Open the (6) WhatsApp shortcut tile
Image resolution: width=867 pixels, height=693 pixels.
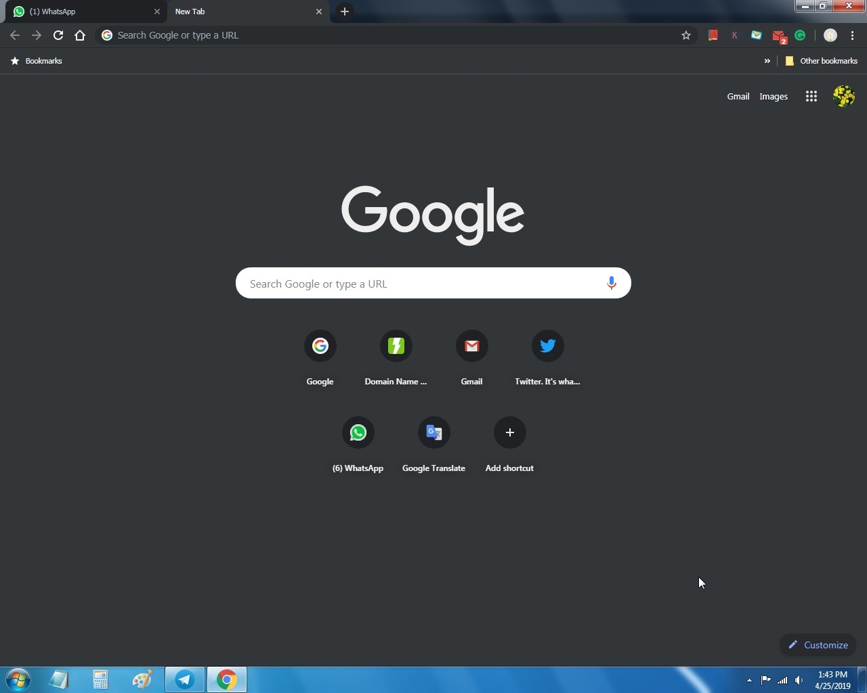[358, 445]
